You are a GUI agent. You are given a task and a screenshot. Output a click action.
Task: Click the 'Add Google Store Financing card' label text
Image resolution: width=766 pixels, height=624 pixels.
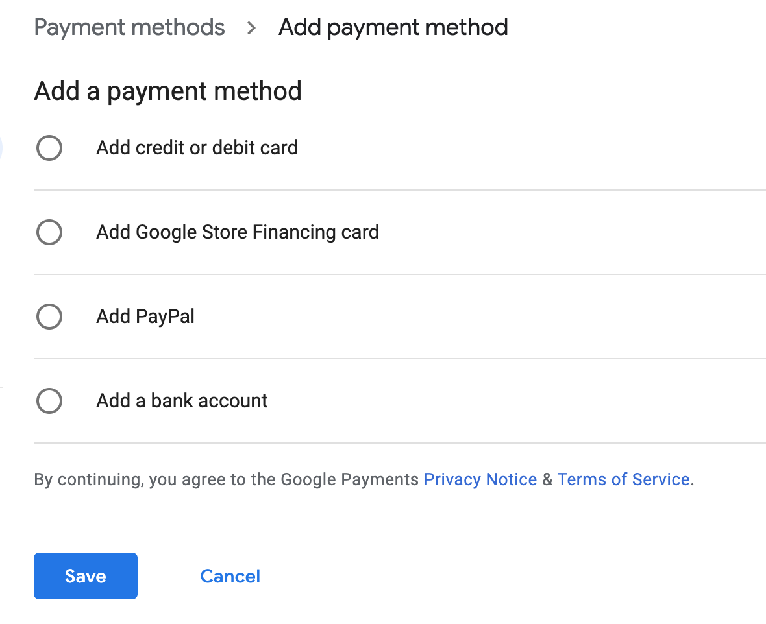click(237, 232)
